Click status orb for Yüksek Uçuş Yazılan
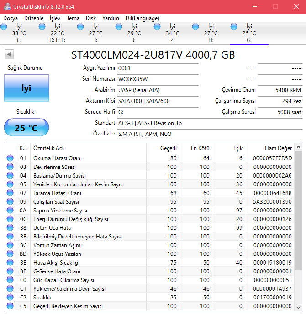Image resolution: width=306 pixels, height=314 pixels. (10, 254)
